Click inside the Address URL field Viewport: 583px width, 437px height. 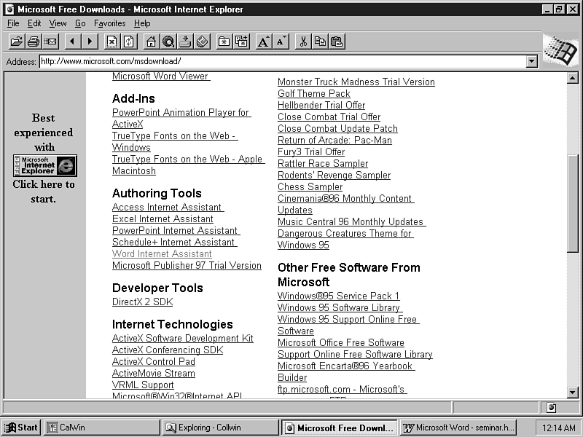[x=283, y=61]
